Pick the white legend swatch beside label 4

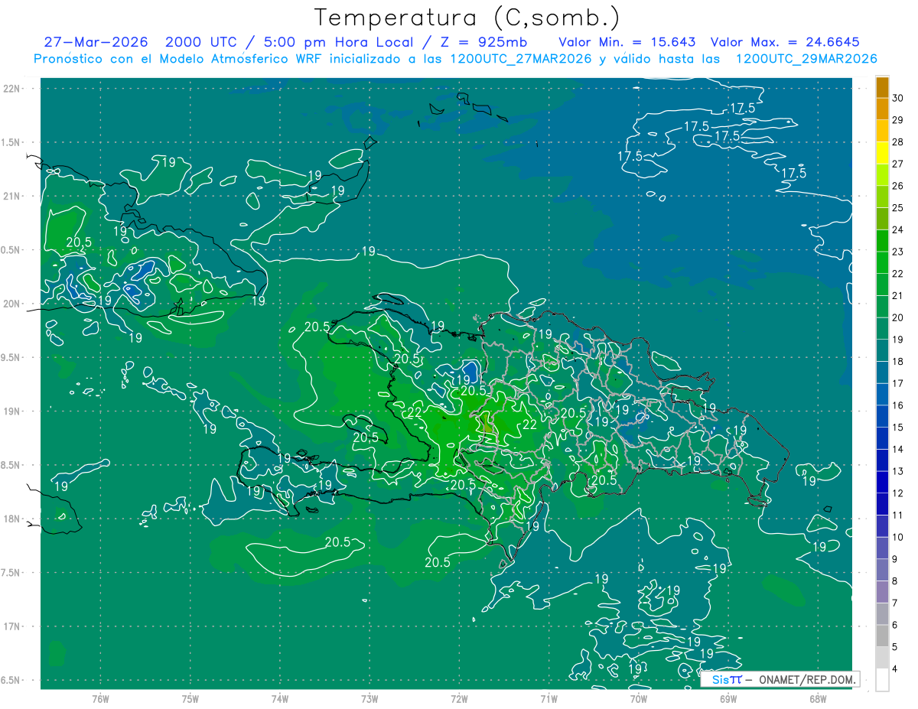882,680
